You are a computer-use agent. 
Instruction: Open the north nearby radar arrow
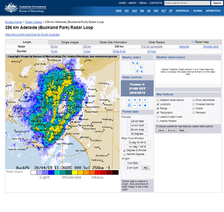point(137,63)
